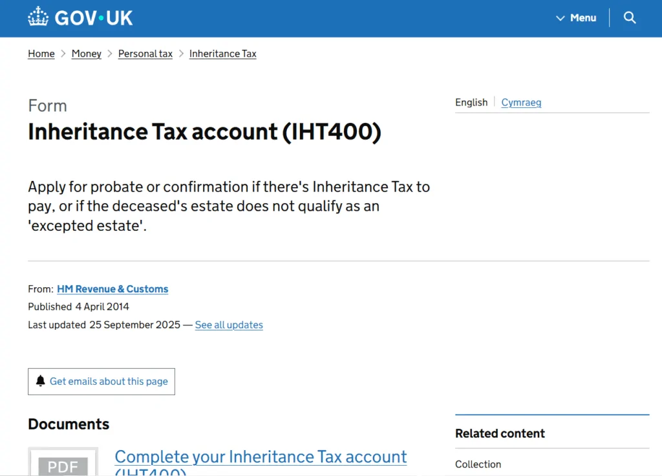The height and width of the screenshot is (476, 662).
Task: Select the GOV.UK wordmark in the header
Action: [92, 17]
